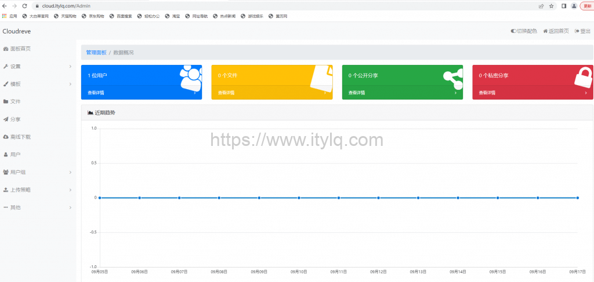The height and width of the screenshot is (282, 594).
Task: Click the browser forward arrow
Action: (x=15, y=6)
